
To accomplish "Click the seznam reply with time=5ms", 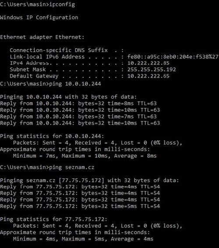I will pos(80,206).
